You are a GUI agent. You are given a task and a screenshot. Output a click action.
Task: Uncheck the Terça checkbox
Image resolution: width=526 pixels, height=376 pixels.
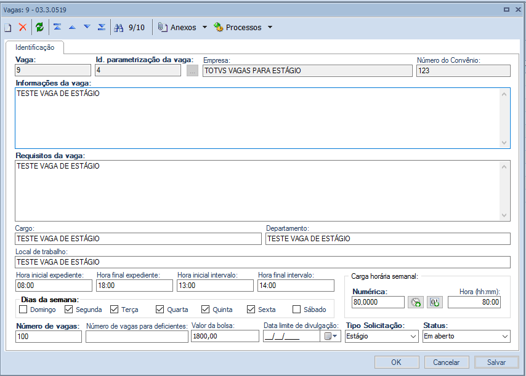point(115,310)
